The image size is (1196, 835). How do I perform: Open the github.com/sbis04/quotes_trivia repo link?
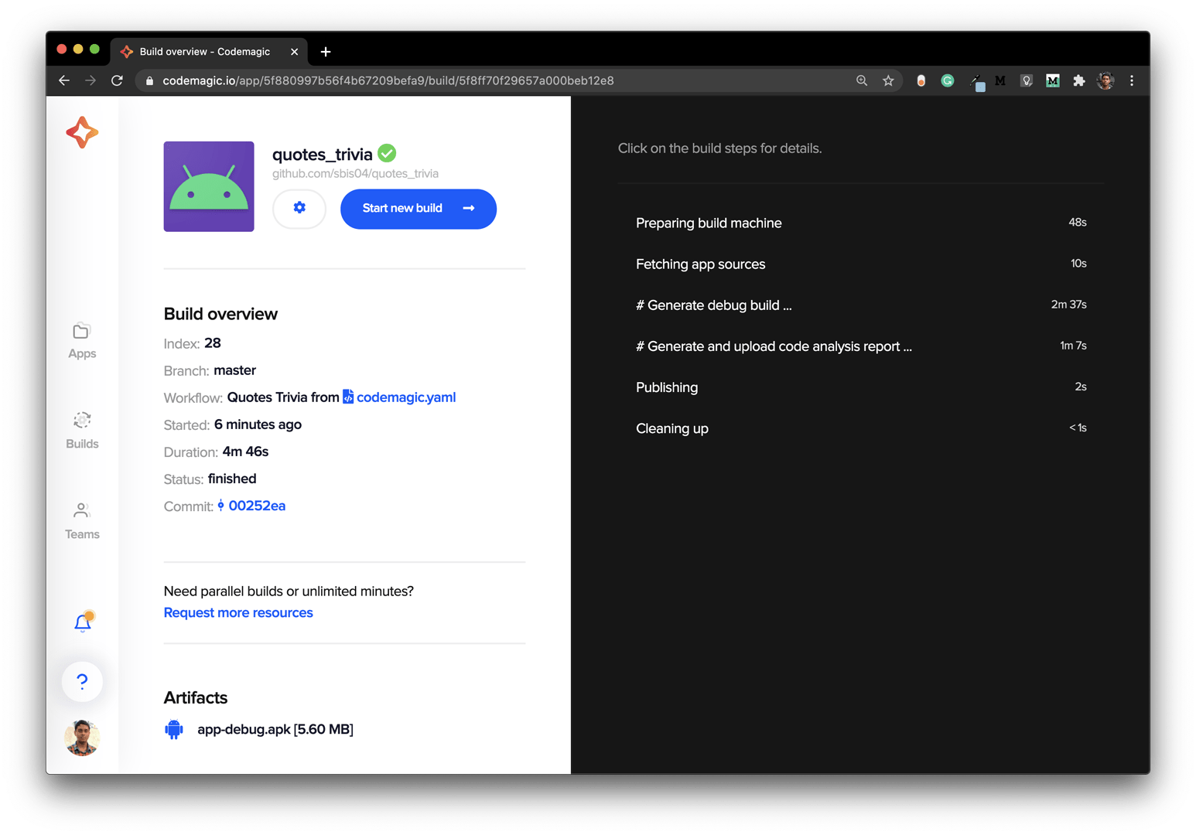[x=355, y=174]
